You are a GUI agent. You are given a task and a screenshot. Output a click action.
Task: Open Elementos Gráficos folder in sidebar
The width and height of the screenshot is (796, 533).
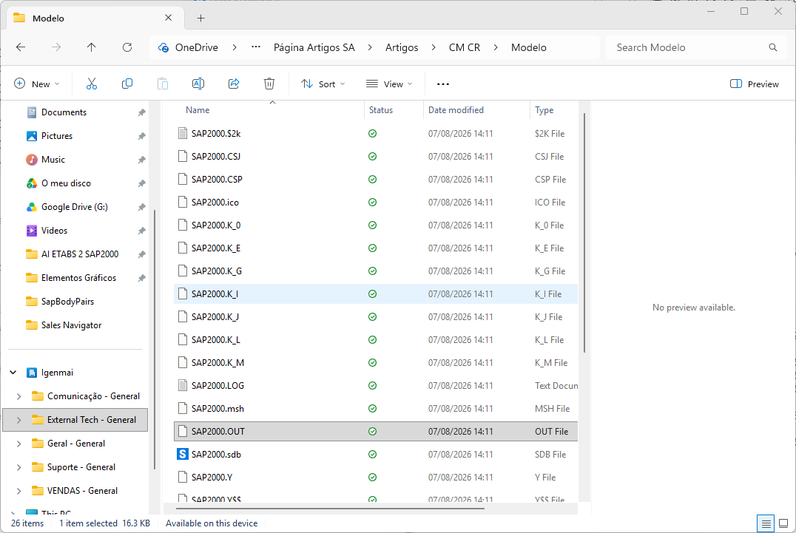(x=78, y=278)
